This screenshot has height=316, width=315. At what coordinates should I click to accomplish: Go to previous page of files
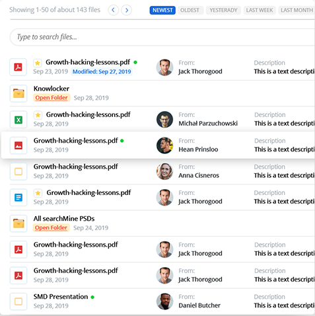point(114,10)
